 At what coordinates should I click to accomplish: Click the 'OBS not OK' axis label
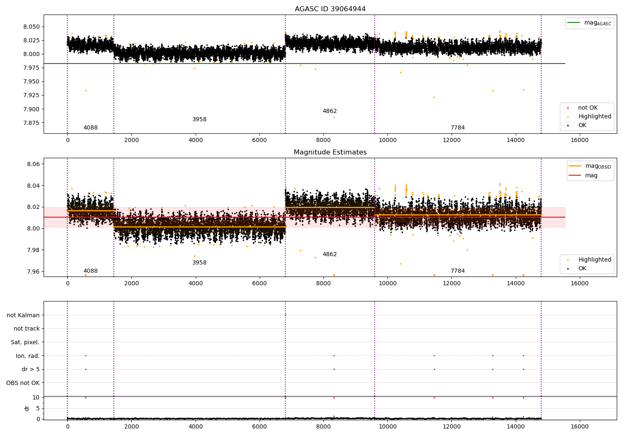pos(23,383)
